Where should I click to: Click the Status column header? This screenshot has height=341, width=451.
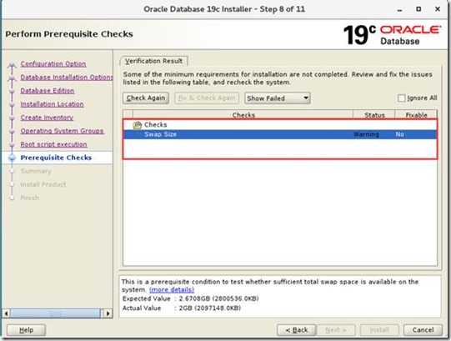[x=374, y=115]
